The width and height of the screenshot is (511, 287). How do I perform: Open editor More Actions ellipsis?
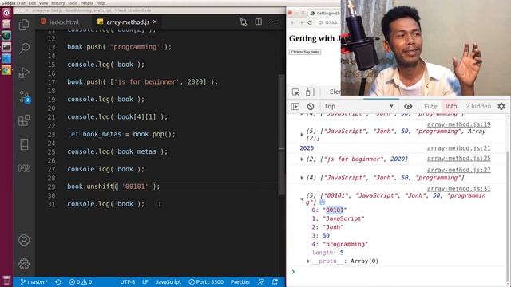tap(273, 22)
